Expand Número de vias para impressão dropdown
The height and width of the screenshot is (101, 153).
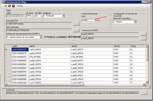[41, 37]
